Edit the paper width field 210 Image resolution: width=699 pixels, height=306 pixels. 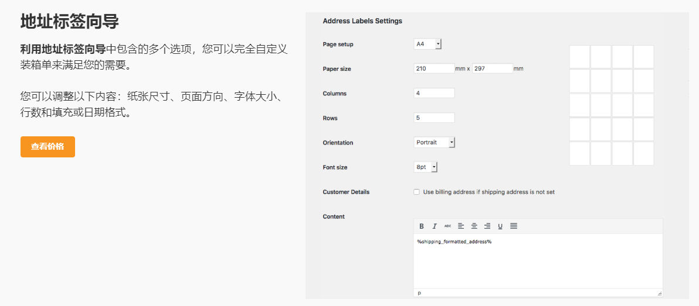(434, 68)
